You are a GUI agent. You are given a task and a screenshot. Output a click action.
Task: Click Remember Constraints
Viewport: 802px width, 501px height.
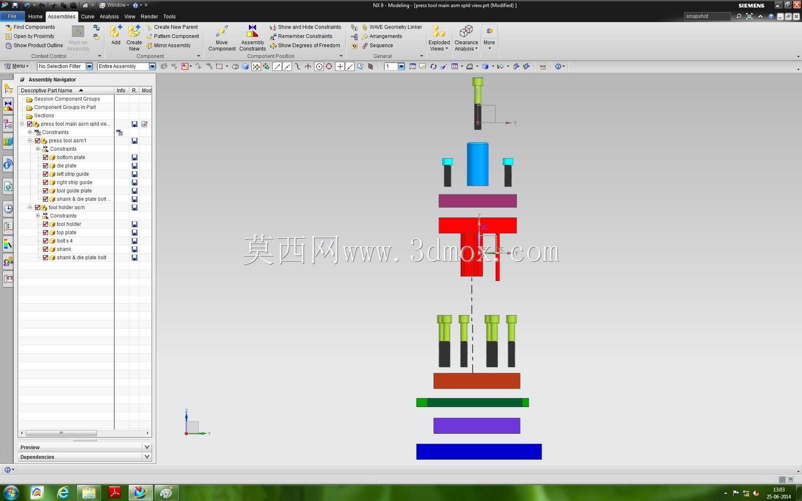(301, 36)
